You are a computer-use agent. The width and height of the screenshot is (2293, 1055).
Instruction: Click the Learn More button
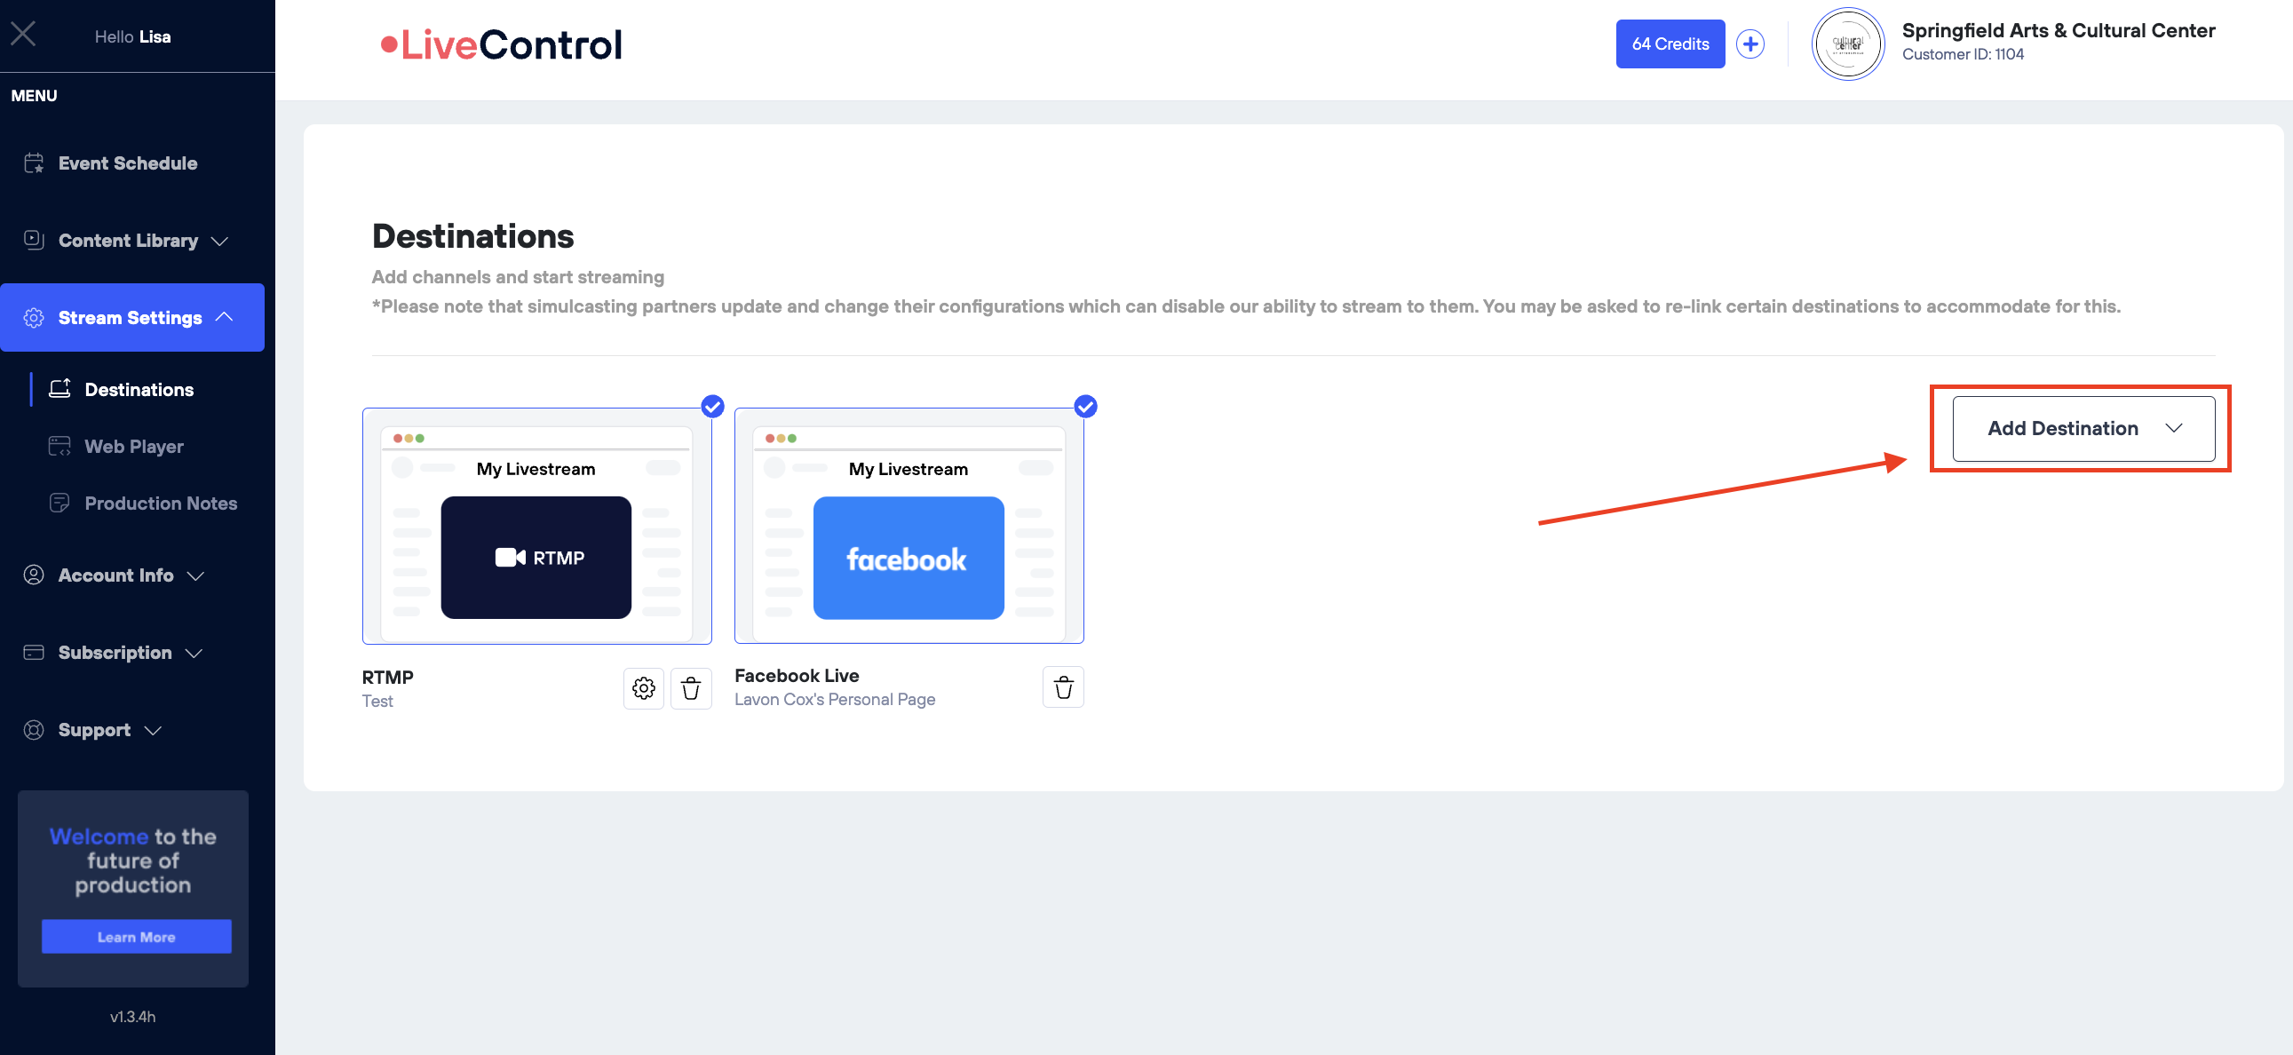[x=136, y=937]
